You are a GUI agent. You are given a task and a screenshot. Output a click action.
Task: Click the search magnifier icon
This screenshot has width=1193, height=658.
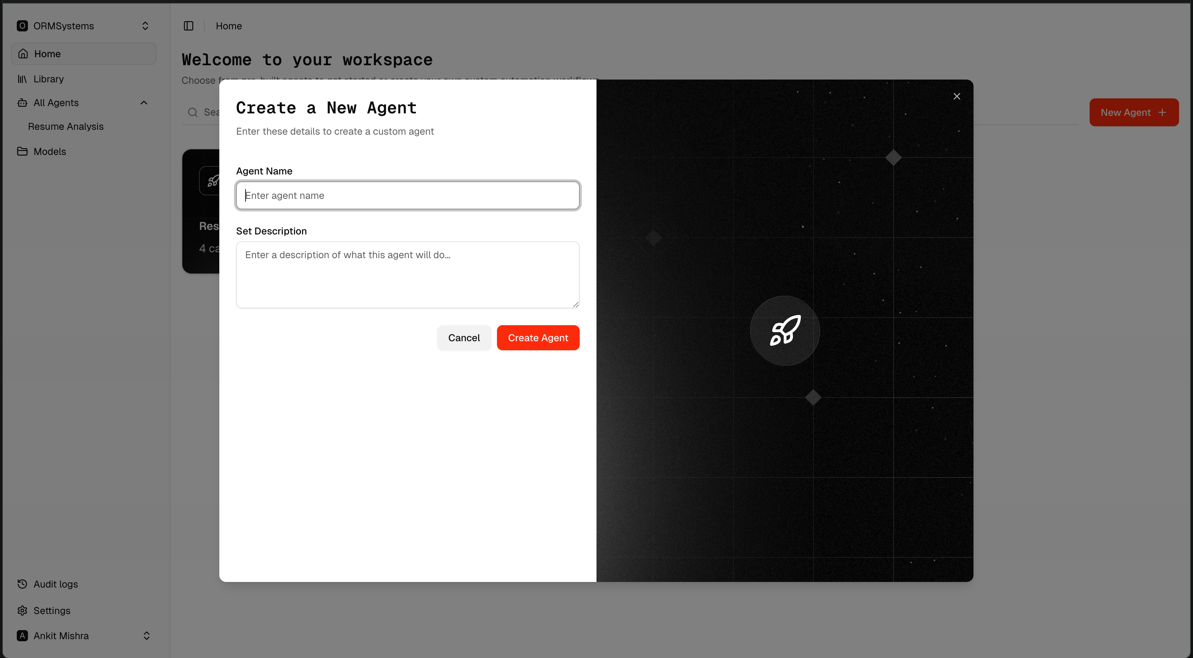pyautogui.click(x=193, y=112)
